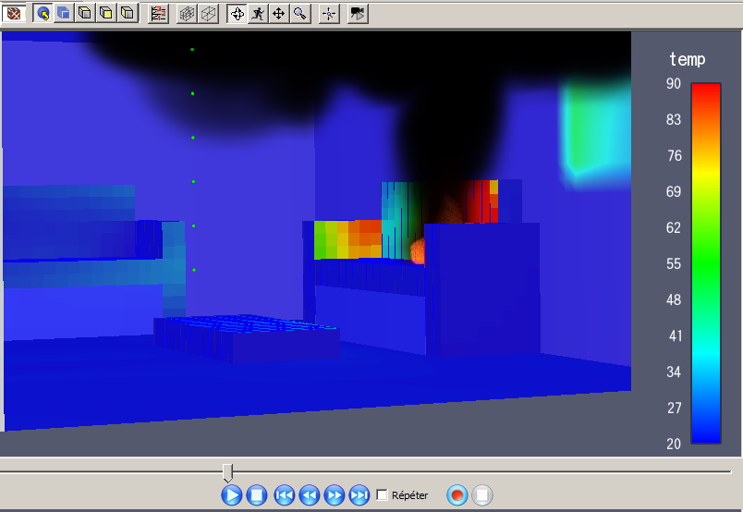This screenshot has height=512, width=743.
Task: Click the movie camera view icon
Action: (x=358, y=14)
